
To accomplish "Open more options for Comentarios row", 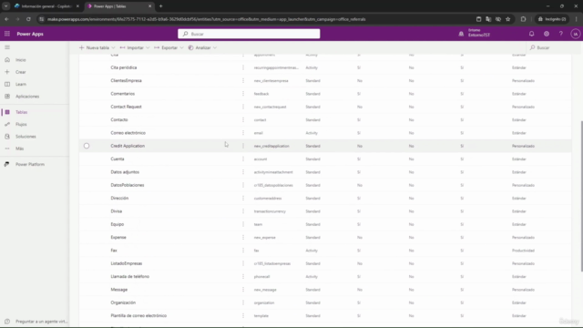I will click(243, 94).
